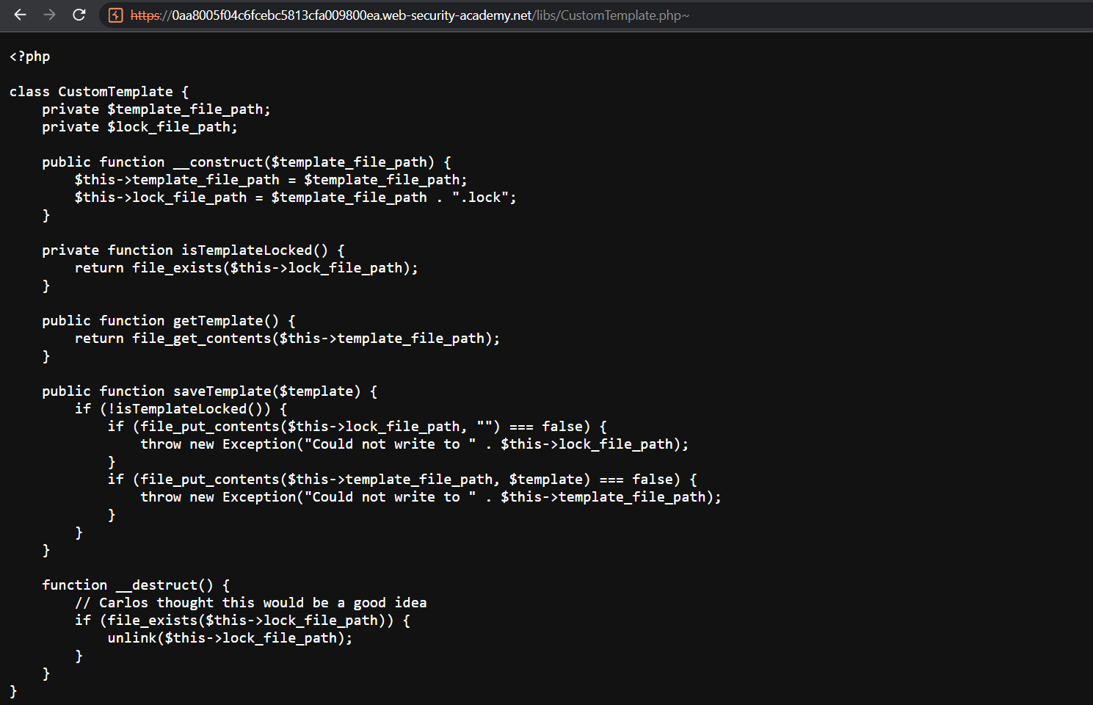Click the struck-through https label in address bar
1093x705 pixels.
coord(148,15)
